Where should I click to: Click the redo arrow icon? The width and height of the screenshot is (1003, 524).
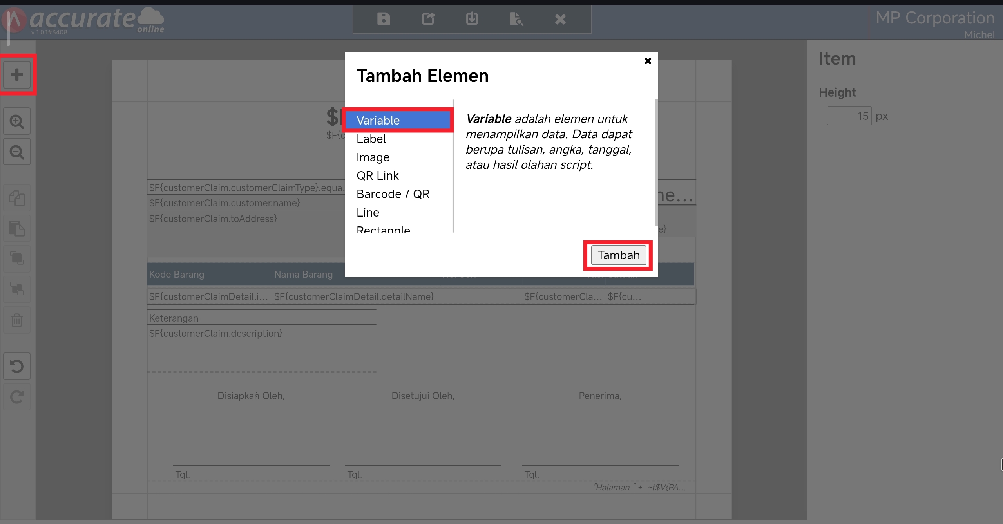pyautogui.click(x=17, y=397)
